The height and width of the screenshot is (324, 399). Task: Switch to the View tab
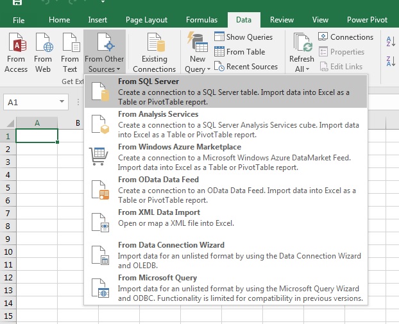tap(320, 20)
